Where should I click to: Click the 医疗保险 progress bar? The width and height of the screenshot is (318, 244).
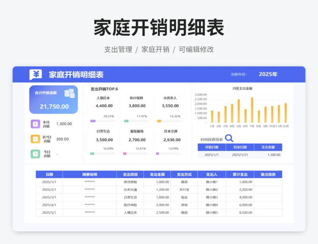[x=137, y=121]
